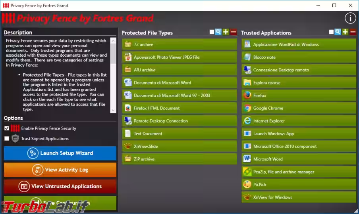Screen dimensions: 359x214
Task: Click the Google Chrome logo icon
Action: (247, 108)
